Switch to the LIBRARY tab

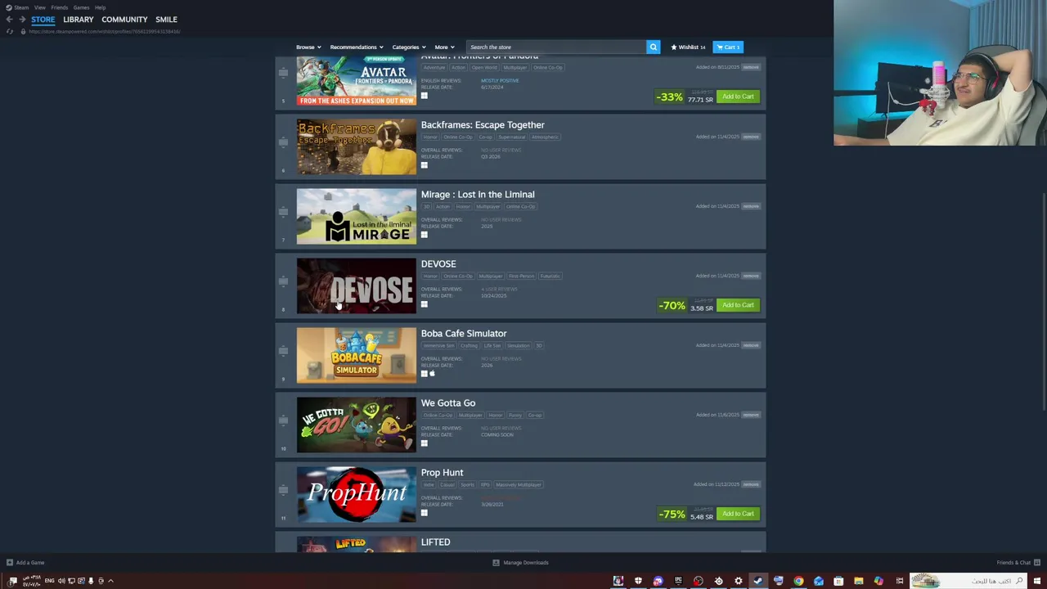point(79,20)
